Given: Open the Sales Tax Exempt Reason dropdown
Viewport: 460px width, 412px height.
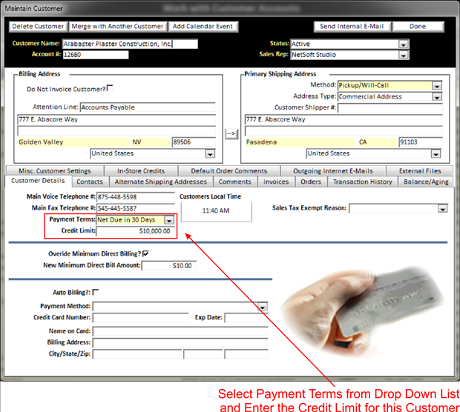Looking at the screenshot, I should 442,208.
